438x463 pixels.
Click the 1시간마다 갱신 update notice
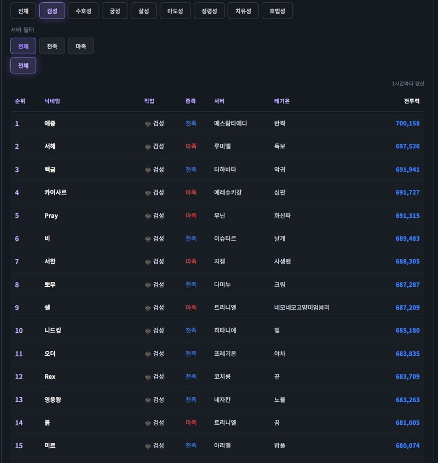point(408,84)
